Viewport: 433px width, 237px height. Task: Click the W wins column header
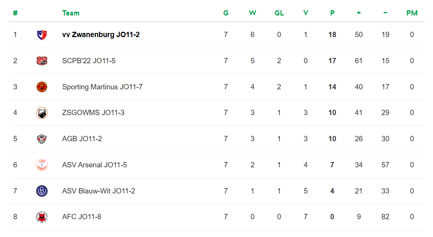(252, 13)
